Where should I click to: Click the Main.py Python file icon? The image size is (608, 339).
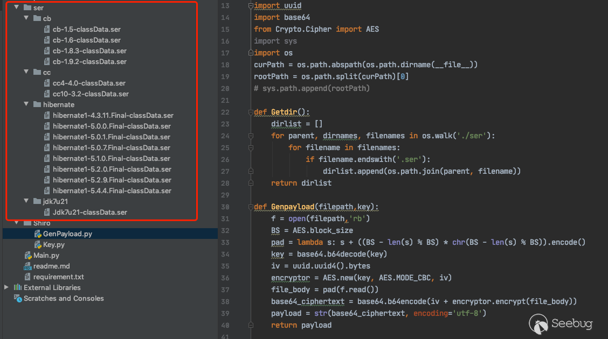pos(28,256)
